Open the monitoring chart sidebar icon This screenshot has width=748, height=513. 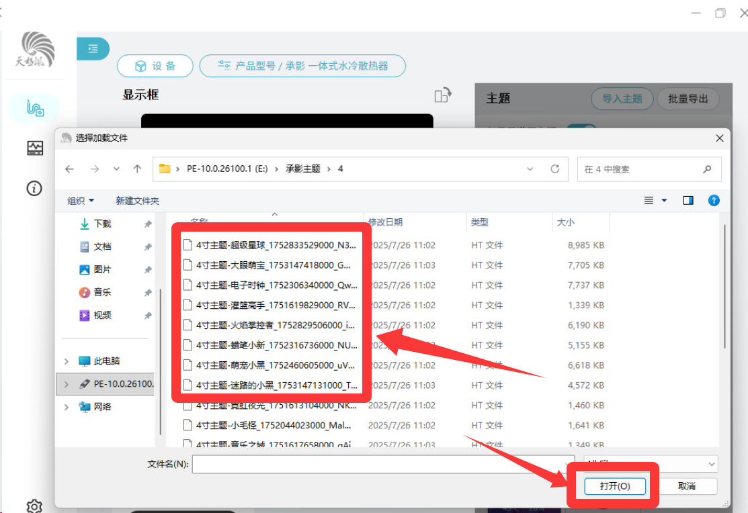point(35,148)
